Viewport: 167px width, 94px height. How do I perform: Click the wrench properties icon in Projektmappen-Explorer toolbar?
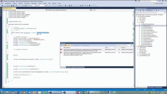pos(156,10)
